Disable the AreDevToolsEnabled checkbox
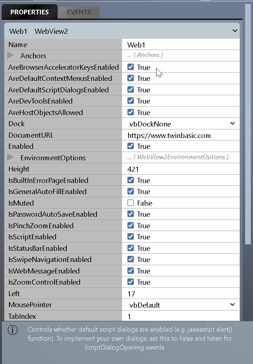 point(131,101)
